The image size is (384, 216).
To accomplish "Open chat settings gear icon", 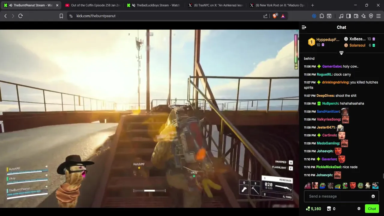I will pyautogui.click(x=359, y=209).
